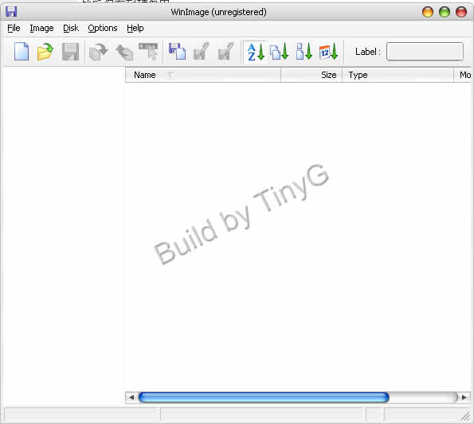Click the New image toolbar icon

[22, 52]
